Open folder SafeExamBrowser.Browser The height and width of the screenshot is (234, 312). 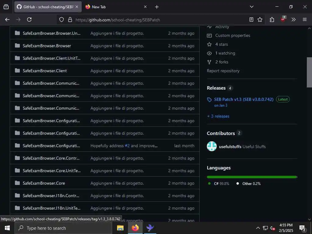tap(47, 46)
